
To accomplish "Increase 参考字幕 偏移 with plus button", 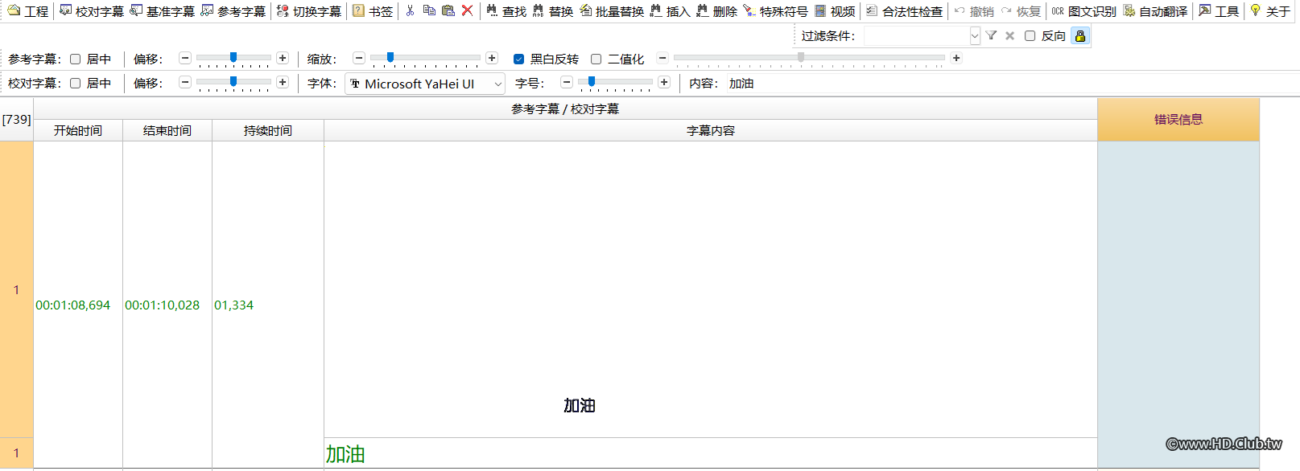I will [x=283, y=58].
